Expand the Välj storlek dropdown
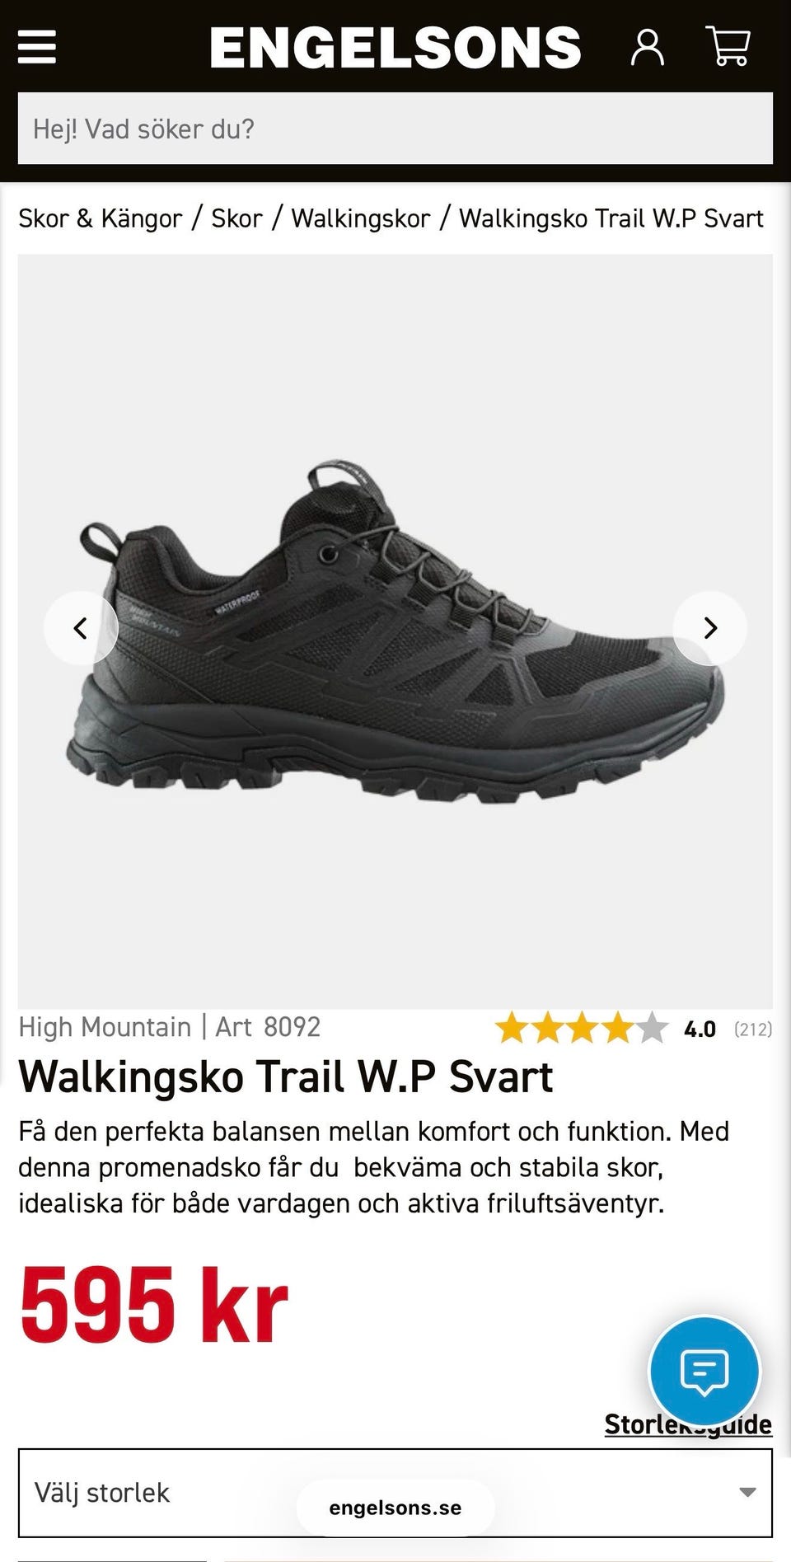 point(395,1493)
